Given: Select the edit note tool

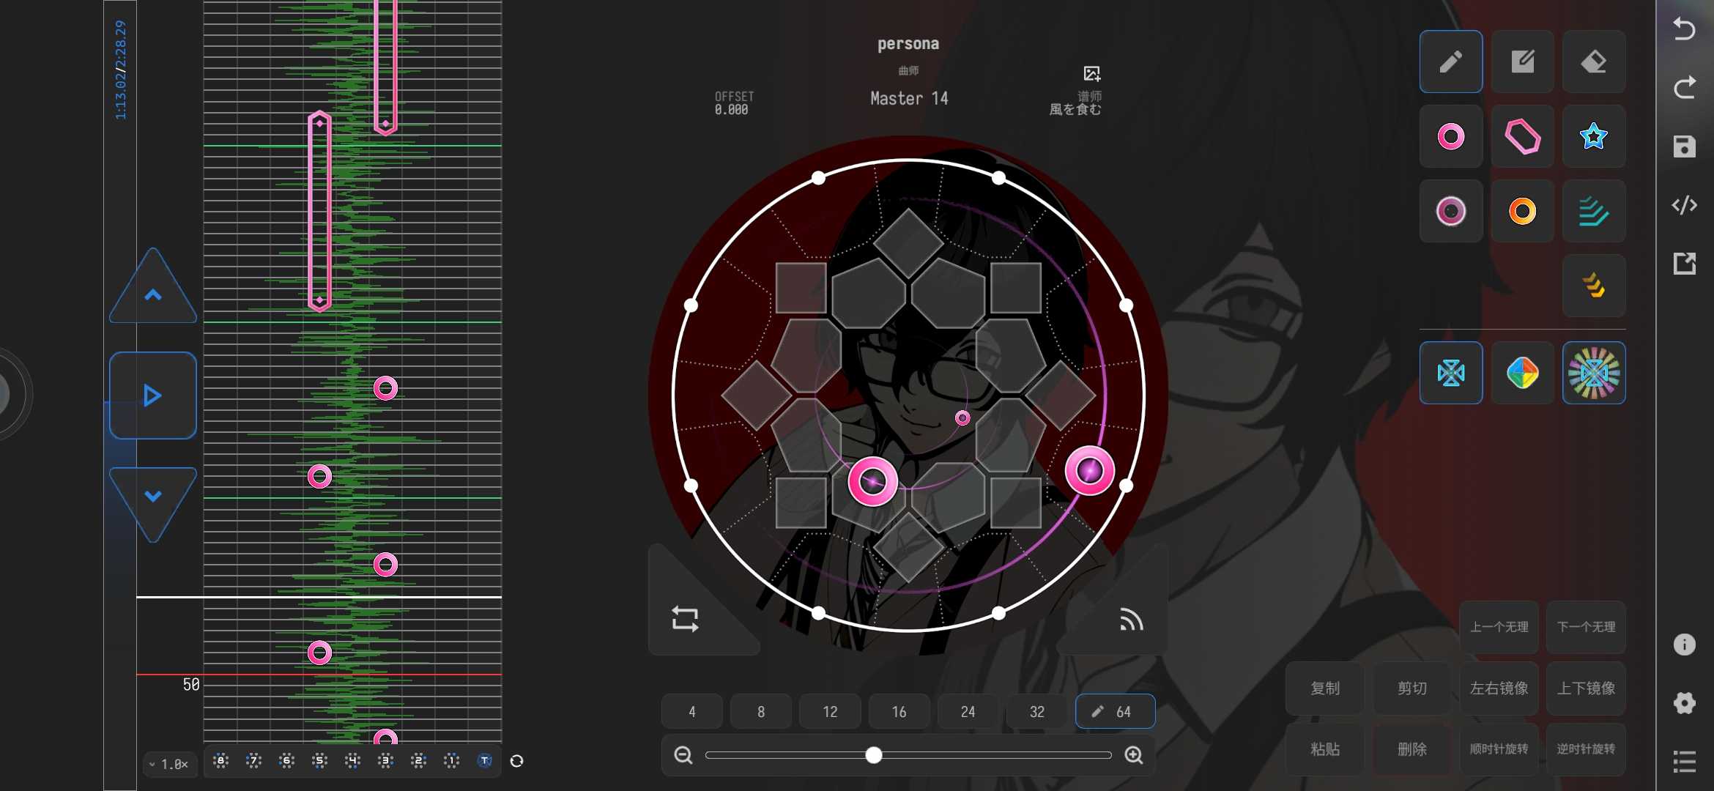Looking at the screenshot, I should (x=1522, y=62).
